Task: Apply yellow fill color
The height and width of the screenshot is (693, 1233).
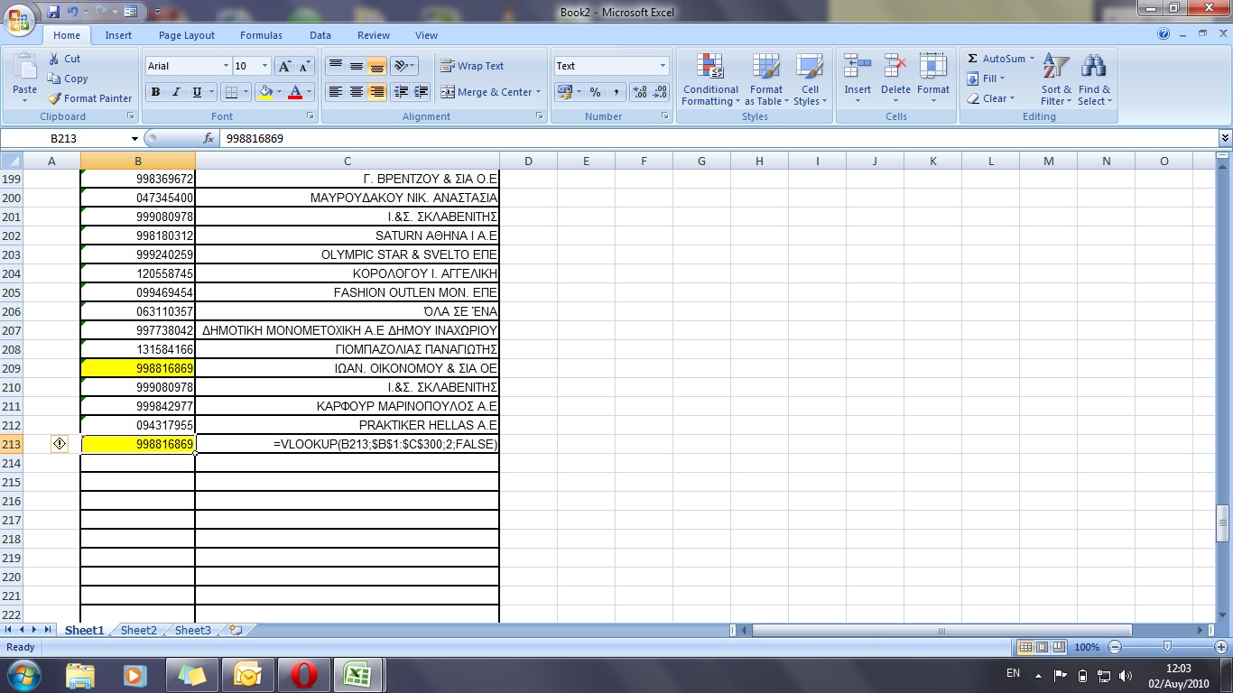Action: tap(264, 92)
